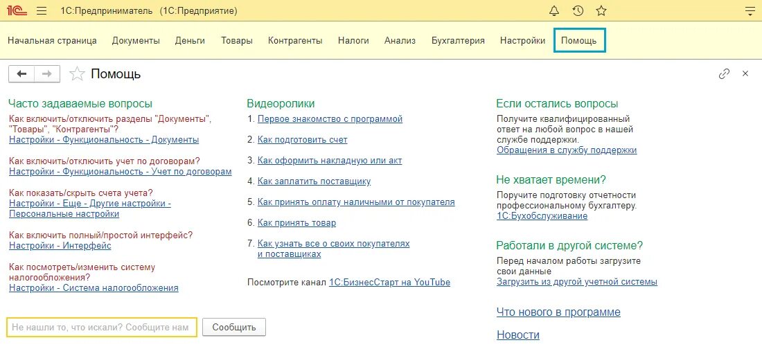Go forward with the right arrow

(x=47, y=74)
